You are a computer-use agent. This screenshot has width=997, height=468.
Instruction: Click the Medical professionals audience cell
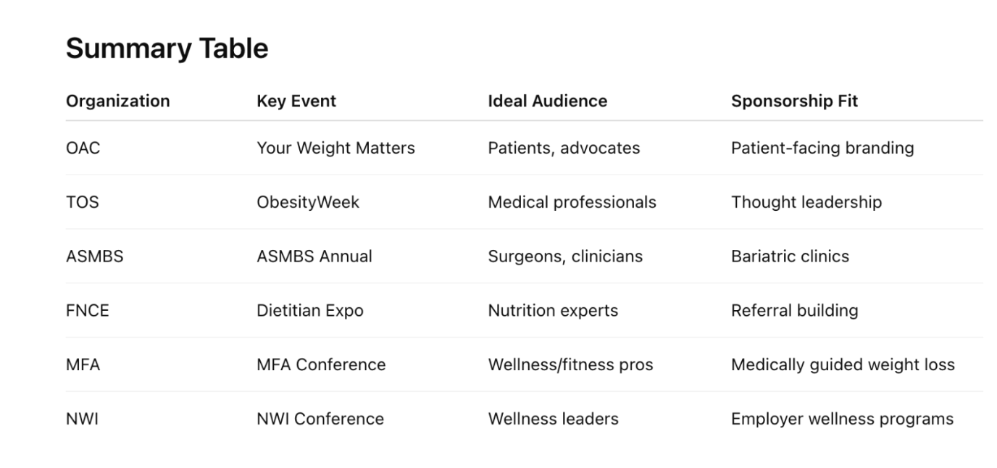(x=572, y=202)
